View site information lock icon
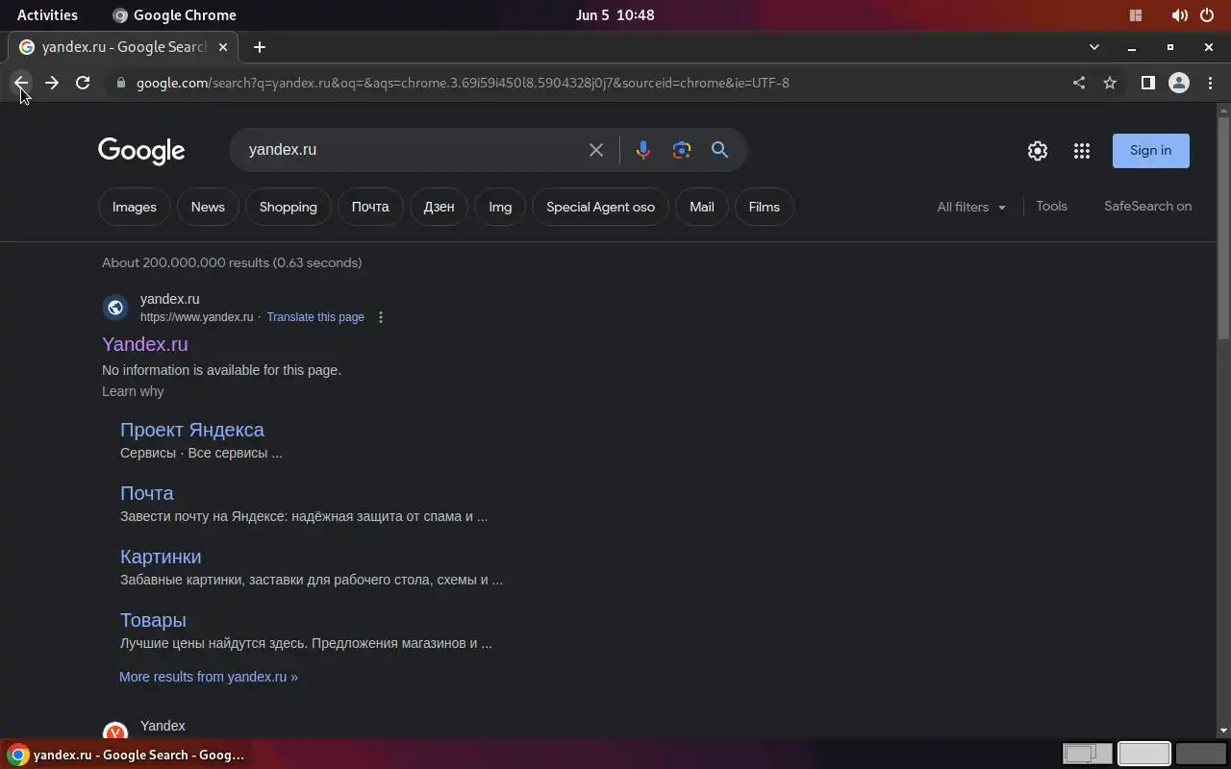 pos(120,83)
